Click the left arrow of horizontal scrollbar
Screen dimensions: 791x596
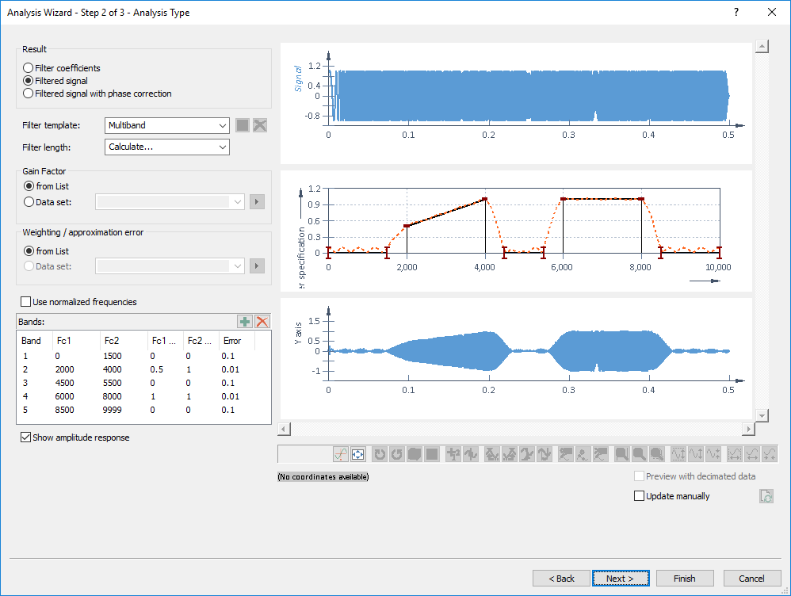(x=284, y=429)
